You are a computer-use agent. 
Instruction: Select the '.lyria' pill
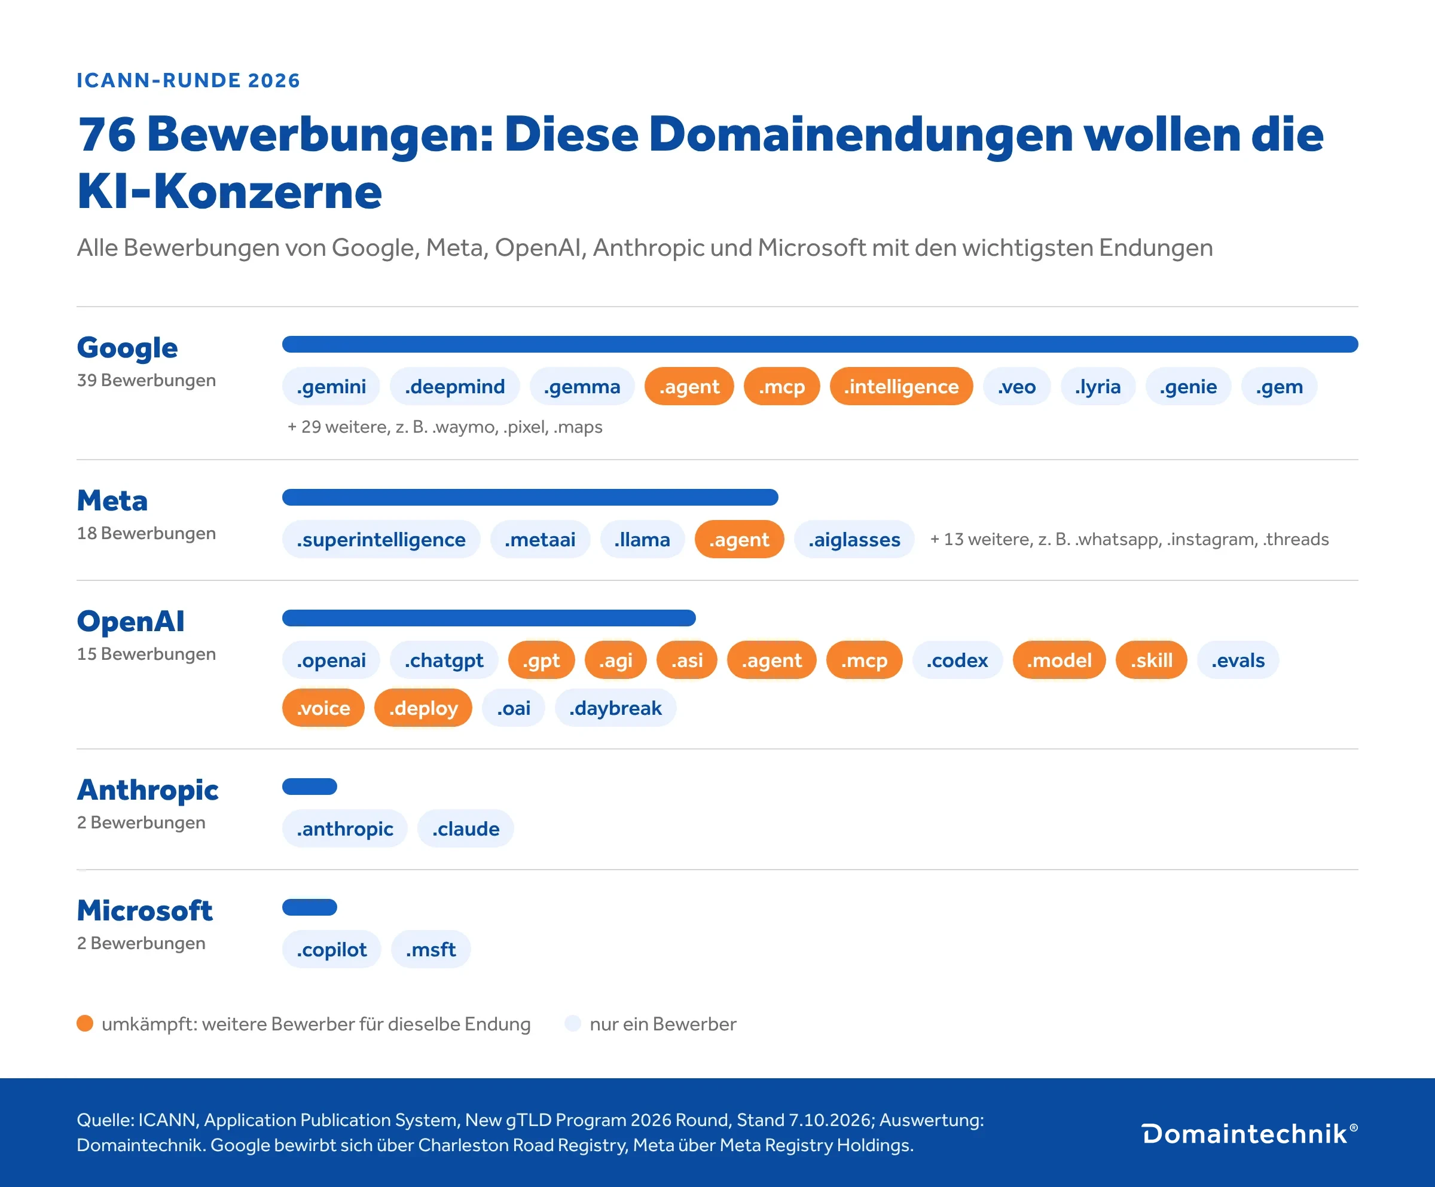tap(1098, 387)
